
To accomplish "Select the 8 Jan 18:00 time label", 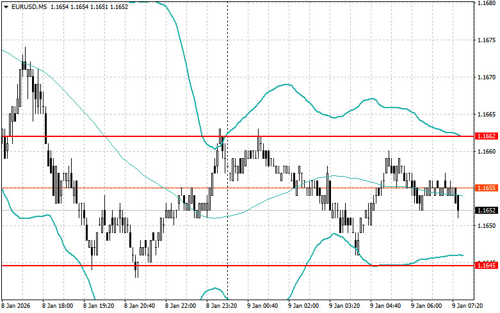I will point(58,306).
